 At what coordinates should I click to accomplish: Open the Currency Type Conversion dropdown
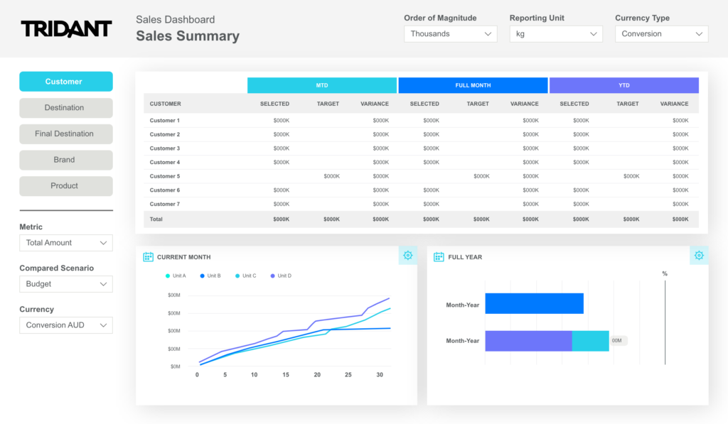662,34
